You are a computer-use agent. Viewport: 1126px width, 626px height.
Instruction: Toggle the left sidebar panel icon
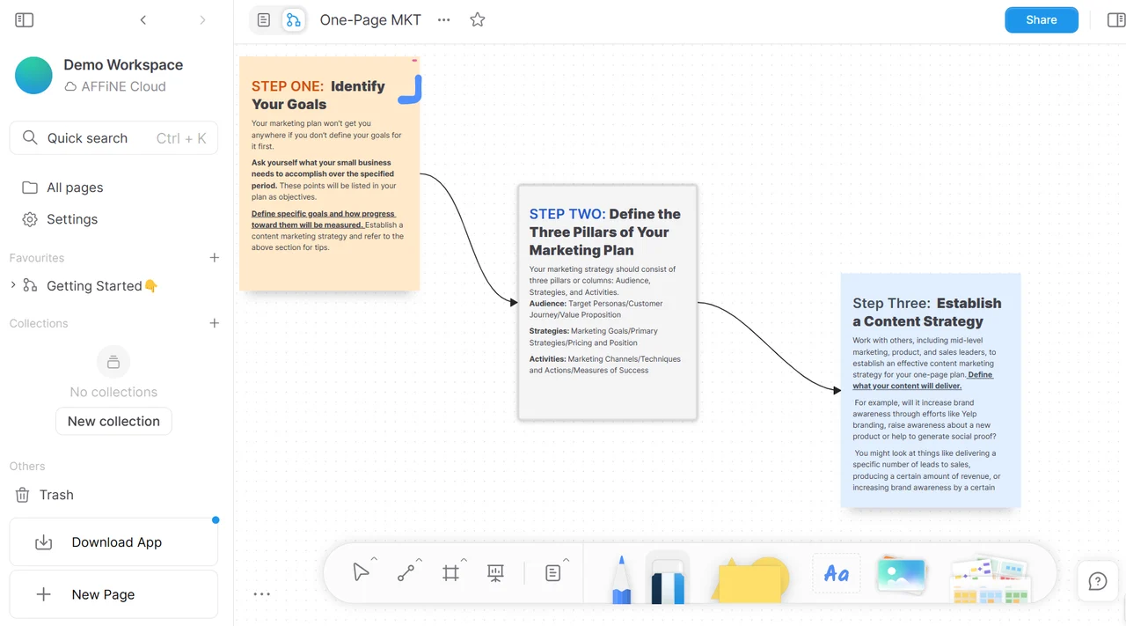click(x=25, y=19)
